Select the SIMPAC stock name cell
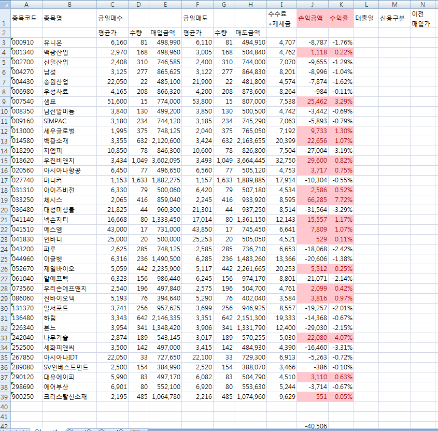Image resolution: width=438 pixels, height=431 pixels. coord(69,121)
